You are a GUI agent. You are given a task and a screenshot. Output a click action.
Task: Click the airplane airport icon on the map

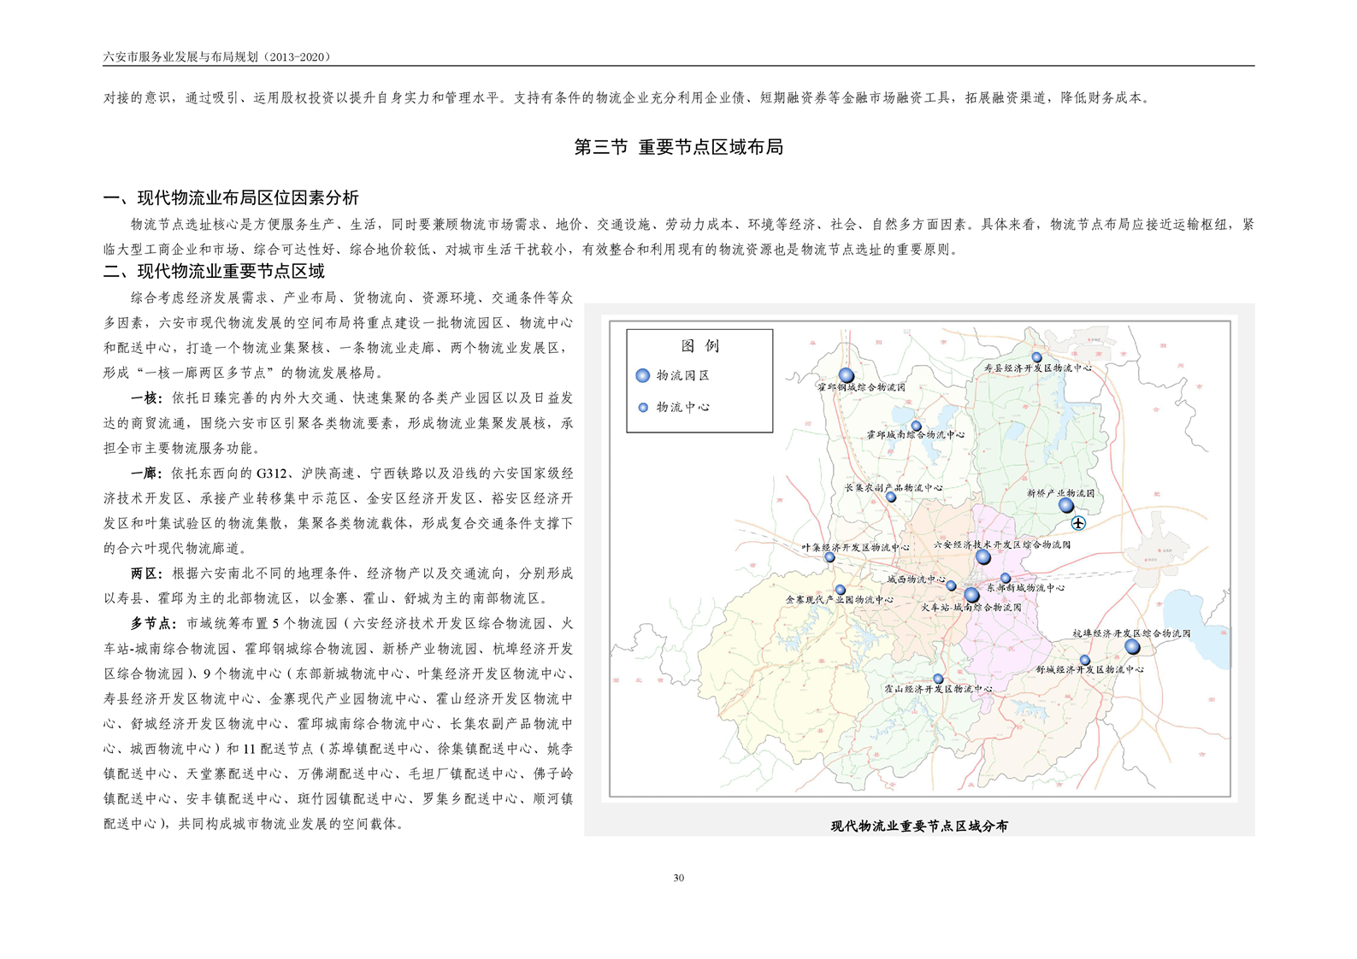[x=1078, y=522]
